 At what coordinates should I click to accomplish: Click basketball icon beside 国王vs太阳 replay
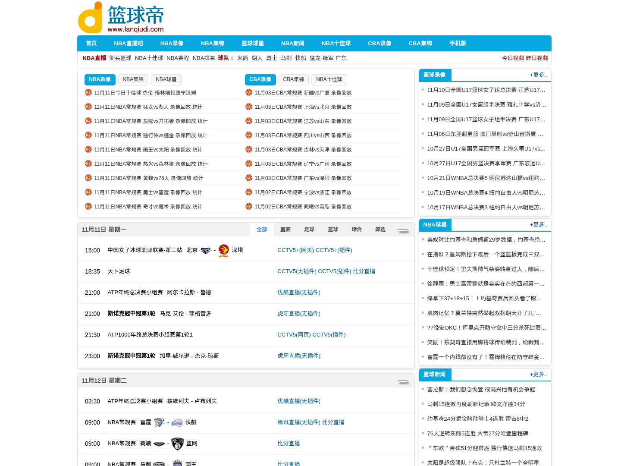tap(88, 149)
